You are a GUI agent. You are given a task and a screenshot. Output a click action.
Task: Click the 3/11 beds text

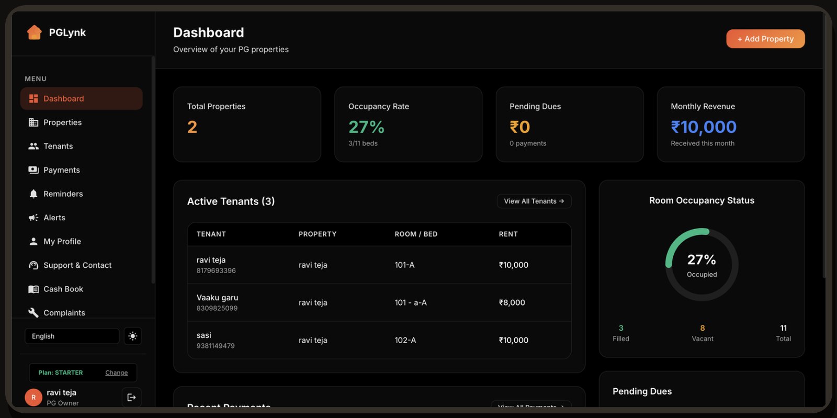tap(363, 143)
